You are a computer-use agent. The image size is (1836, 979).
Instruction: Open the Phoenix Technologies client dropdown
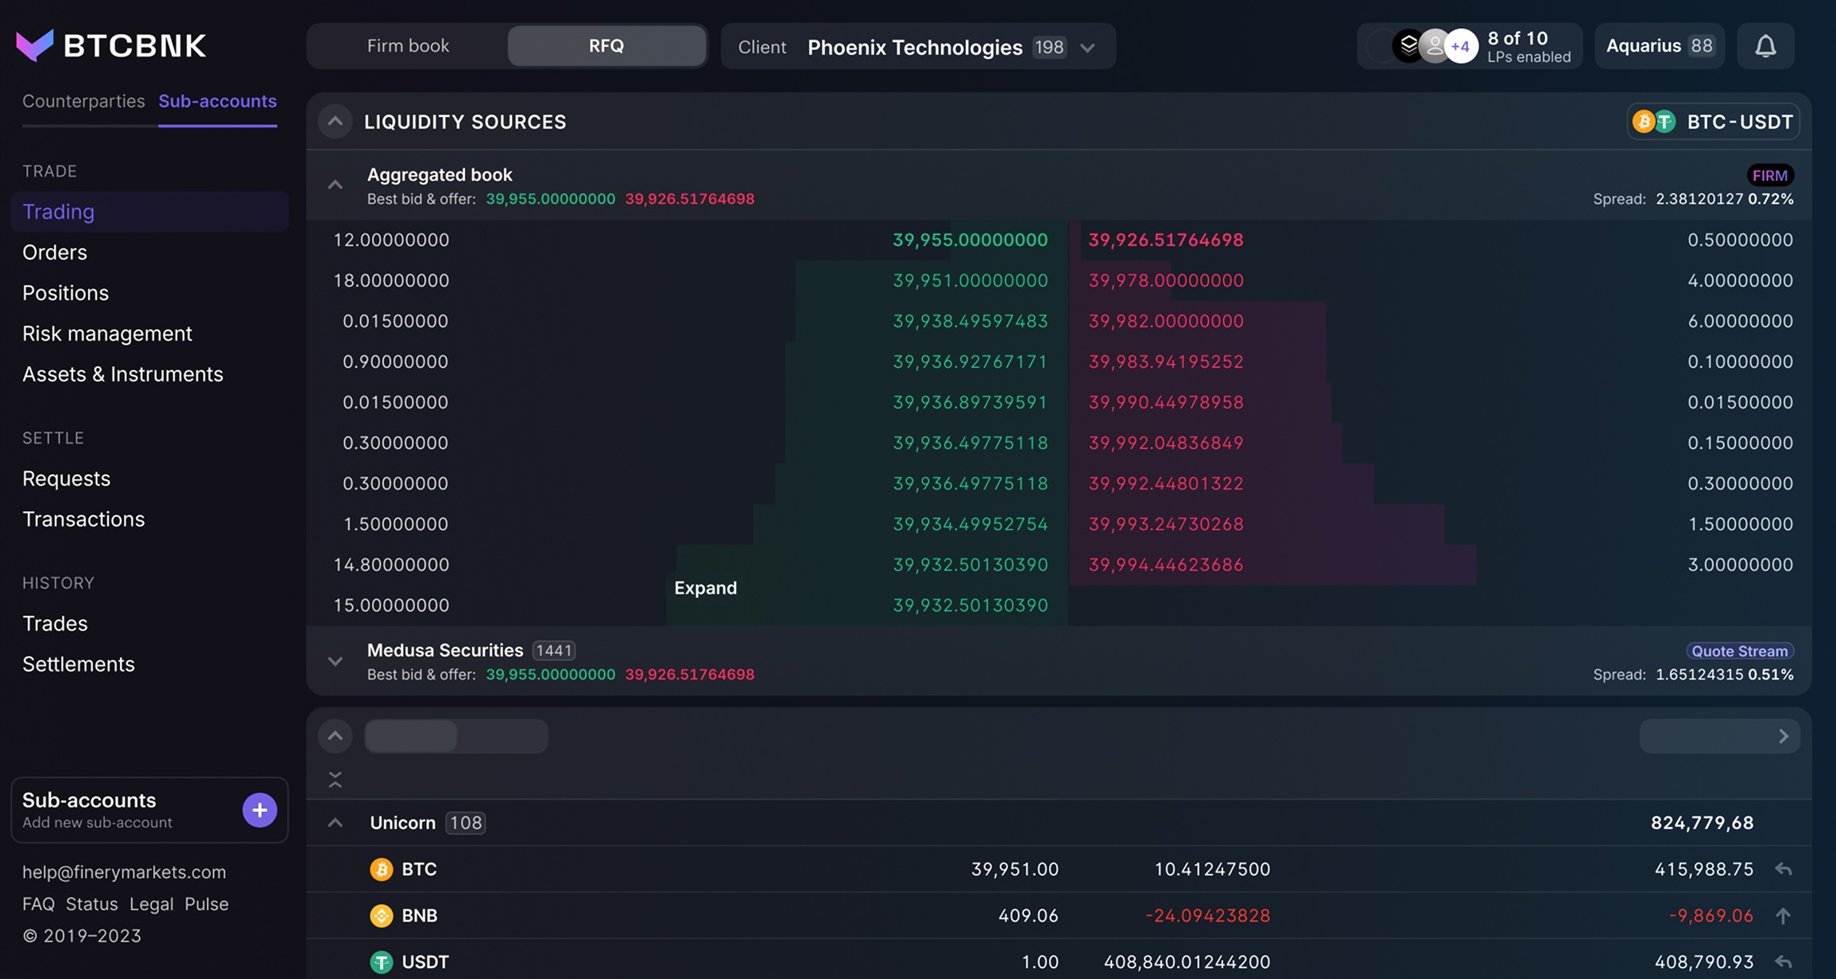(1087, 48)
